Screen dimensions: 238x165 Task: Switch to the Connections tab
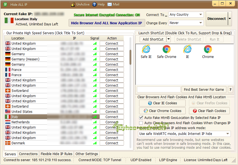click(x=28, y=154)
